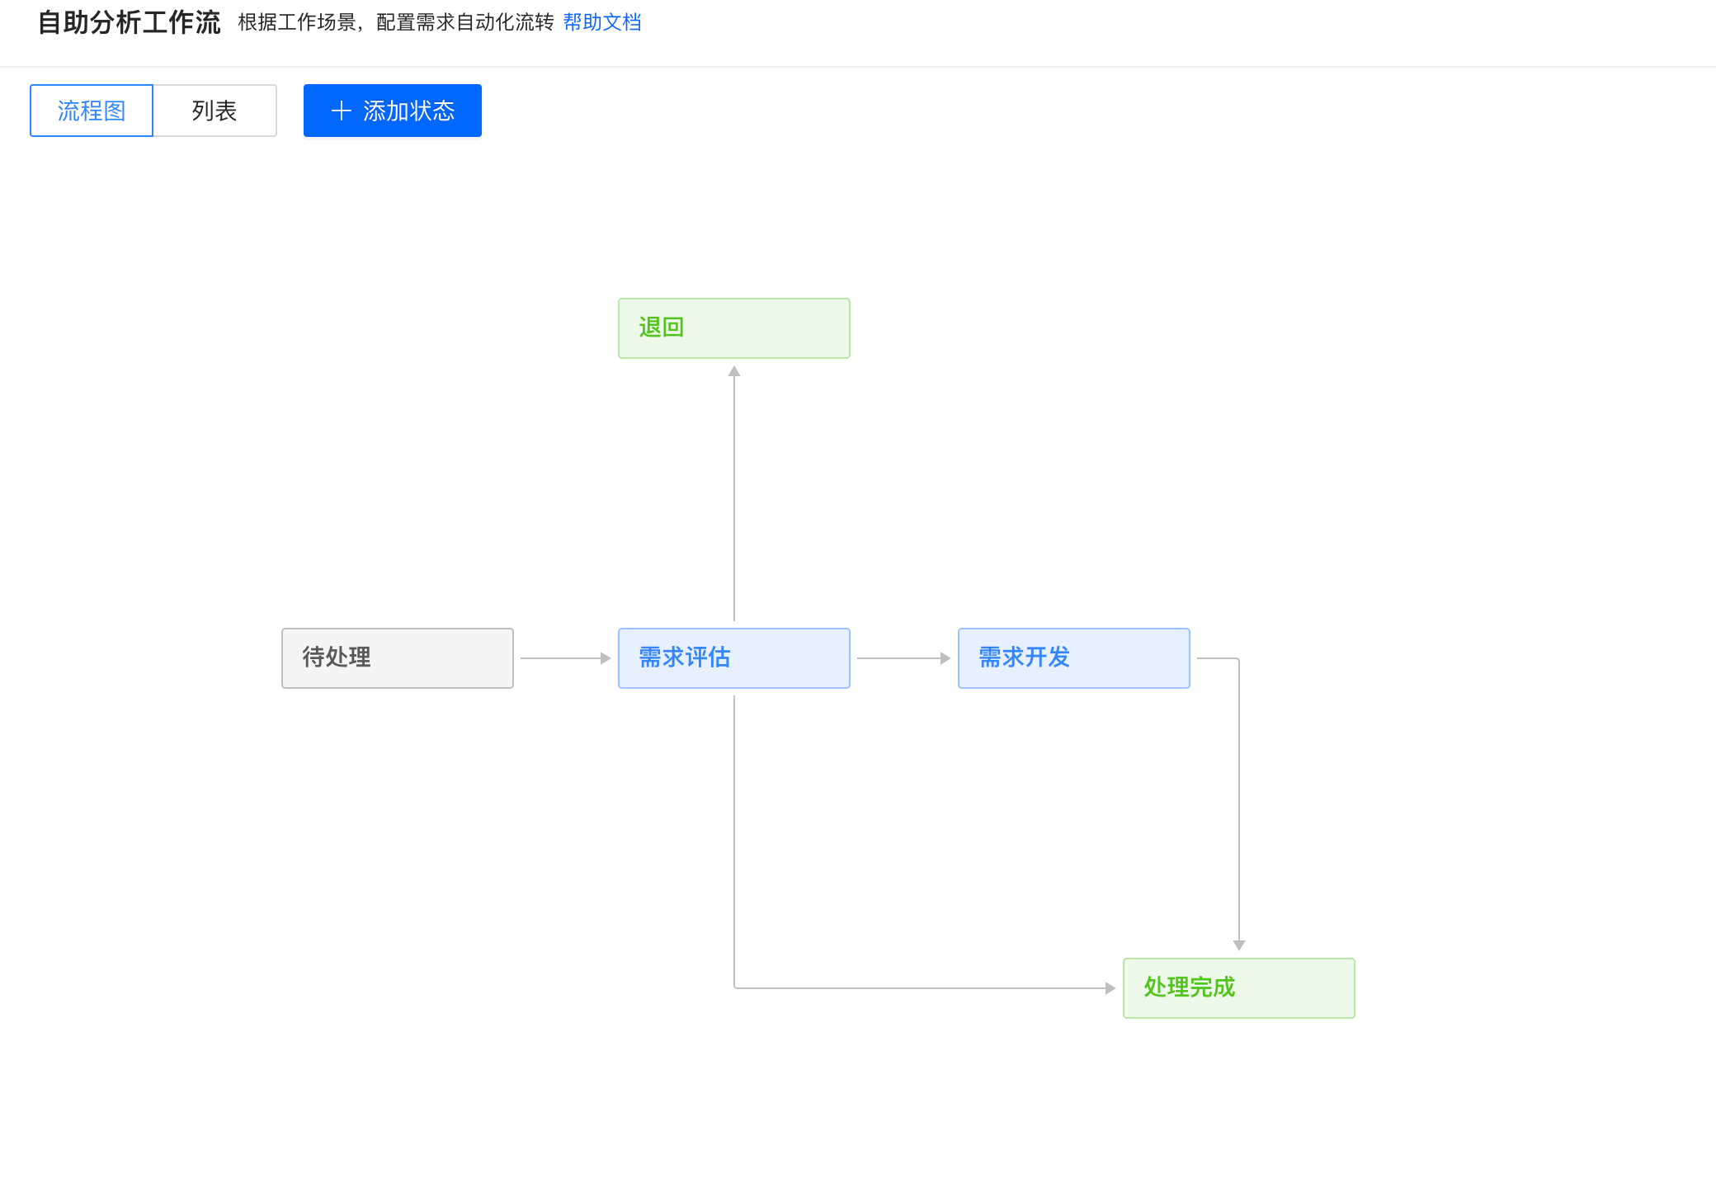Switch to the 流程图 view tab
This screenshot has height=1178, width=1716.
point(92,111)
